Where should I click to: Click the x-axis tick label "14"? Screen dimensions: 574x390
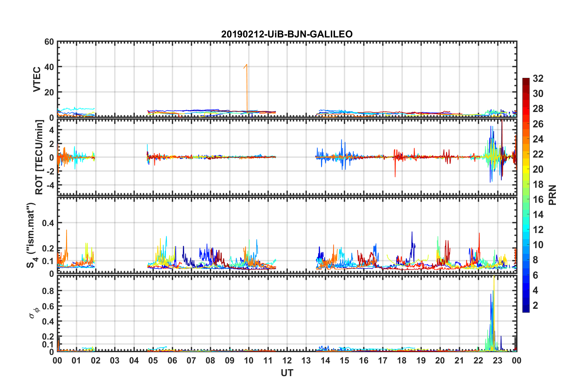(x=325, y=360)
